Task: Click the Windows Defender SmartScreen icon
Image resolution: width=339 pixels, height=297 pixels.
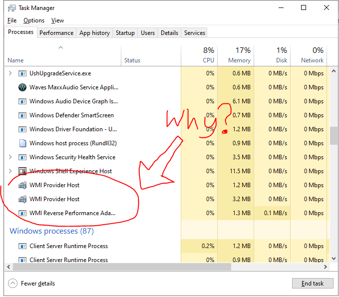Action: tap(22, 115)
